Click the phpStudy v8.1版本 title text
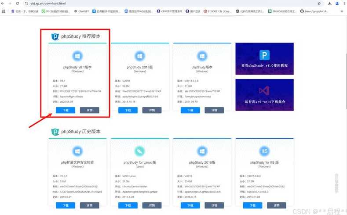The height and width of the screenshot is (215, 347). coord(77,67)
